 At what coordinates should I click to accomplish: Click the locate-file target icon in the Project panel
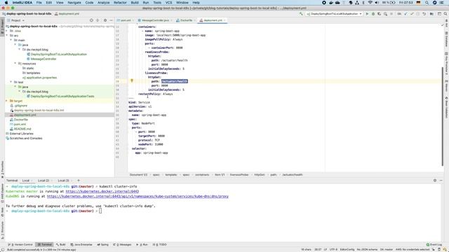[x=91, y=20]
